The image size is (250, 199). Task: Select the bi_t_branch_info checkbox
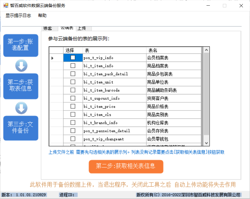(73, 123)
